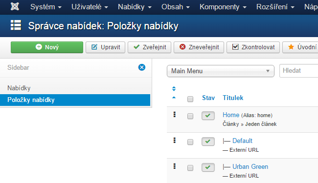Check the checkbox for Default menu item
318x183 pixels.
click(x=190, y=142)
